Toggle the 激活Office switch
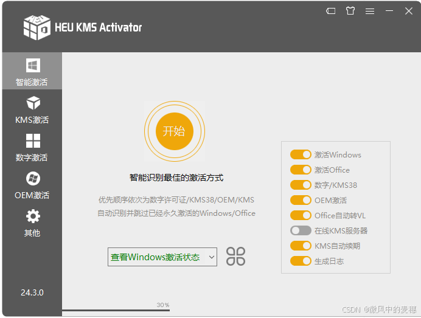This screenshot has width=421, height=318. pyautogui.click(x=301, y=170)
